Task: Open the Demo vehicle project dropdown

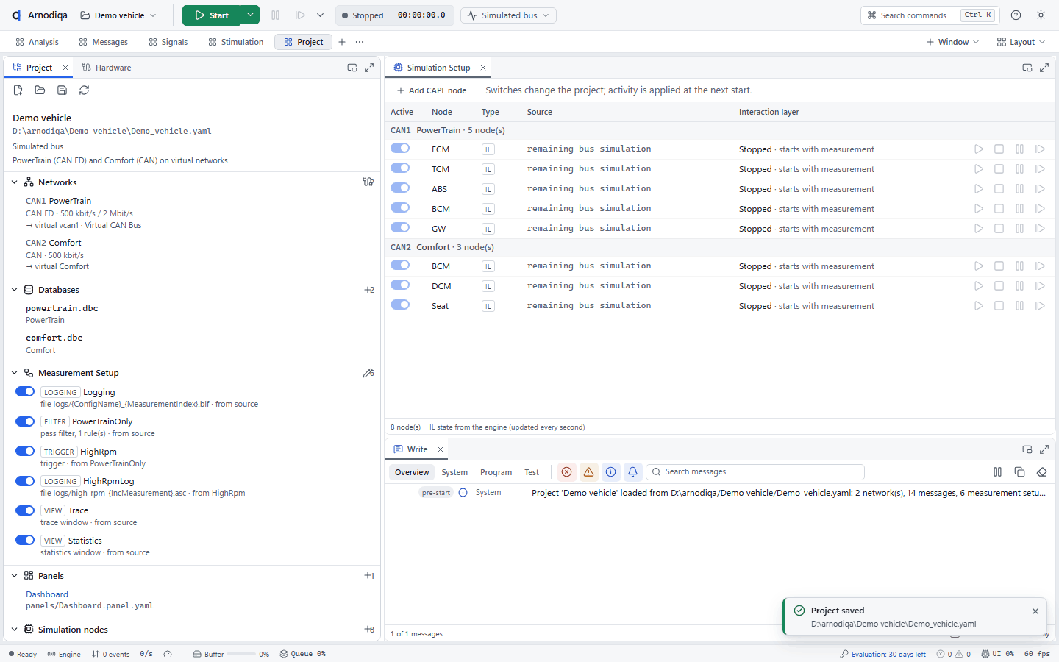Action: click(118, 15)
